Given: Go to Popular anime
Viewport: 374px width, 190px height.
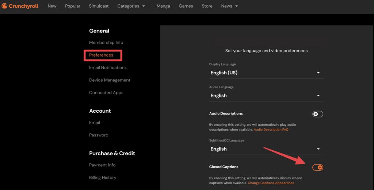Looking at the screenshot, I should [73, 6].
